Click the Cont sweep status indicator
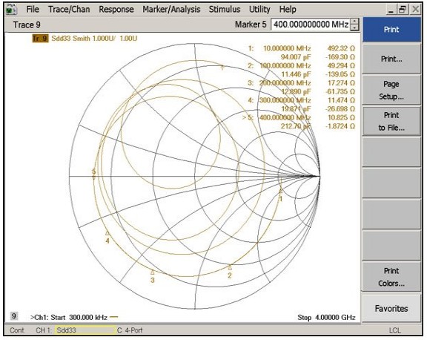This screenshot has height=340, width=427. click(16, 330)
